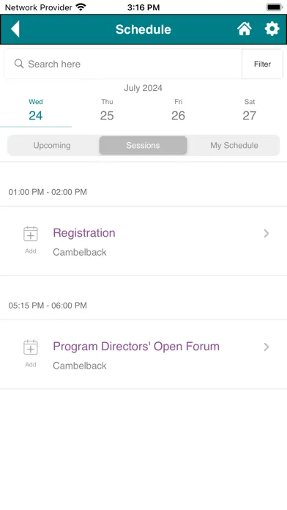Image resolution: width=287 pixels, height=510 pixels.
Task: Tap the back arrow in header
Action: tap(15, 29)
